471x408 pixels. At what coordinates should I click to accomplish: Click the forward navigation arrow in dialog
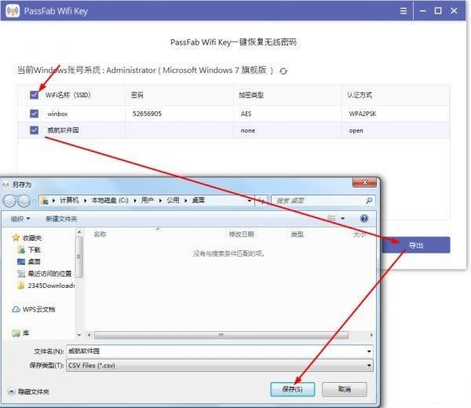[24, 201]
